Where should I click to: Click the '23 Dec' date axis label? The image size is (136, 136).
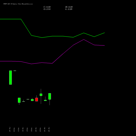pyautogui.click(x=40, y=129)
